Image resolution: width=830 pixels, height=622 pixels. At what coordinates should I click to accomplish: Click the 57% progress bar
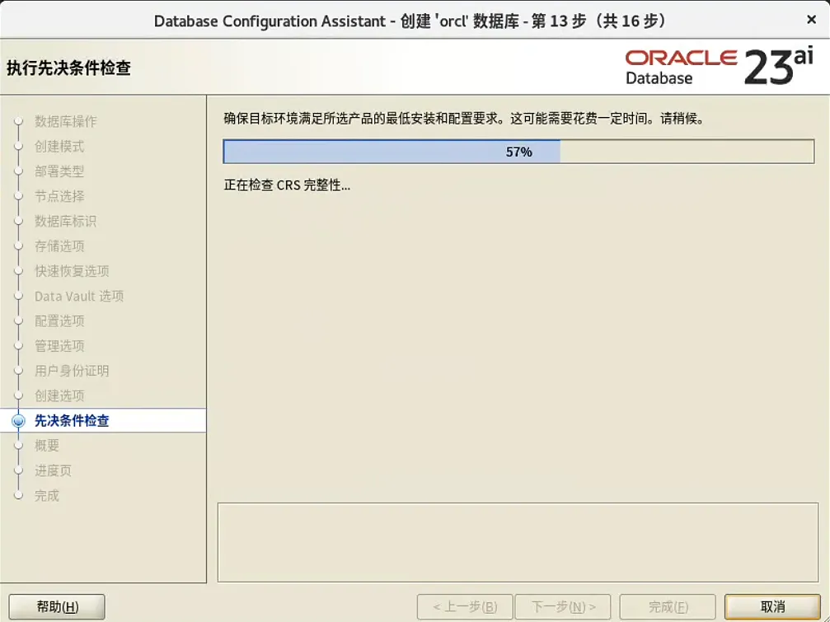tap(518, 151)
